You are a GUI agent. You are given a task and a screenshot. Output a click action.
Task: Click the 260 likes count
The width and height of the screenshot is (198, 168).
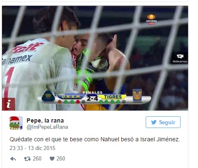(61, 158)
